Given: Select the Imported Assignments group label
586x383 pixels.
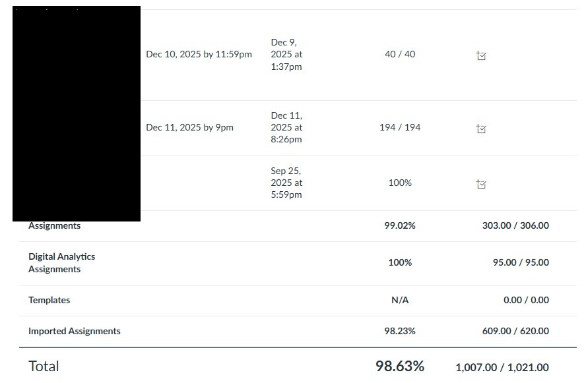Looking at the screenshot, I should (x=74, y=331).
